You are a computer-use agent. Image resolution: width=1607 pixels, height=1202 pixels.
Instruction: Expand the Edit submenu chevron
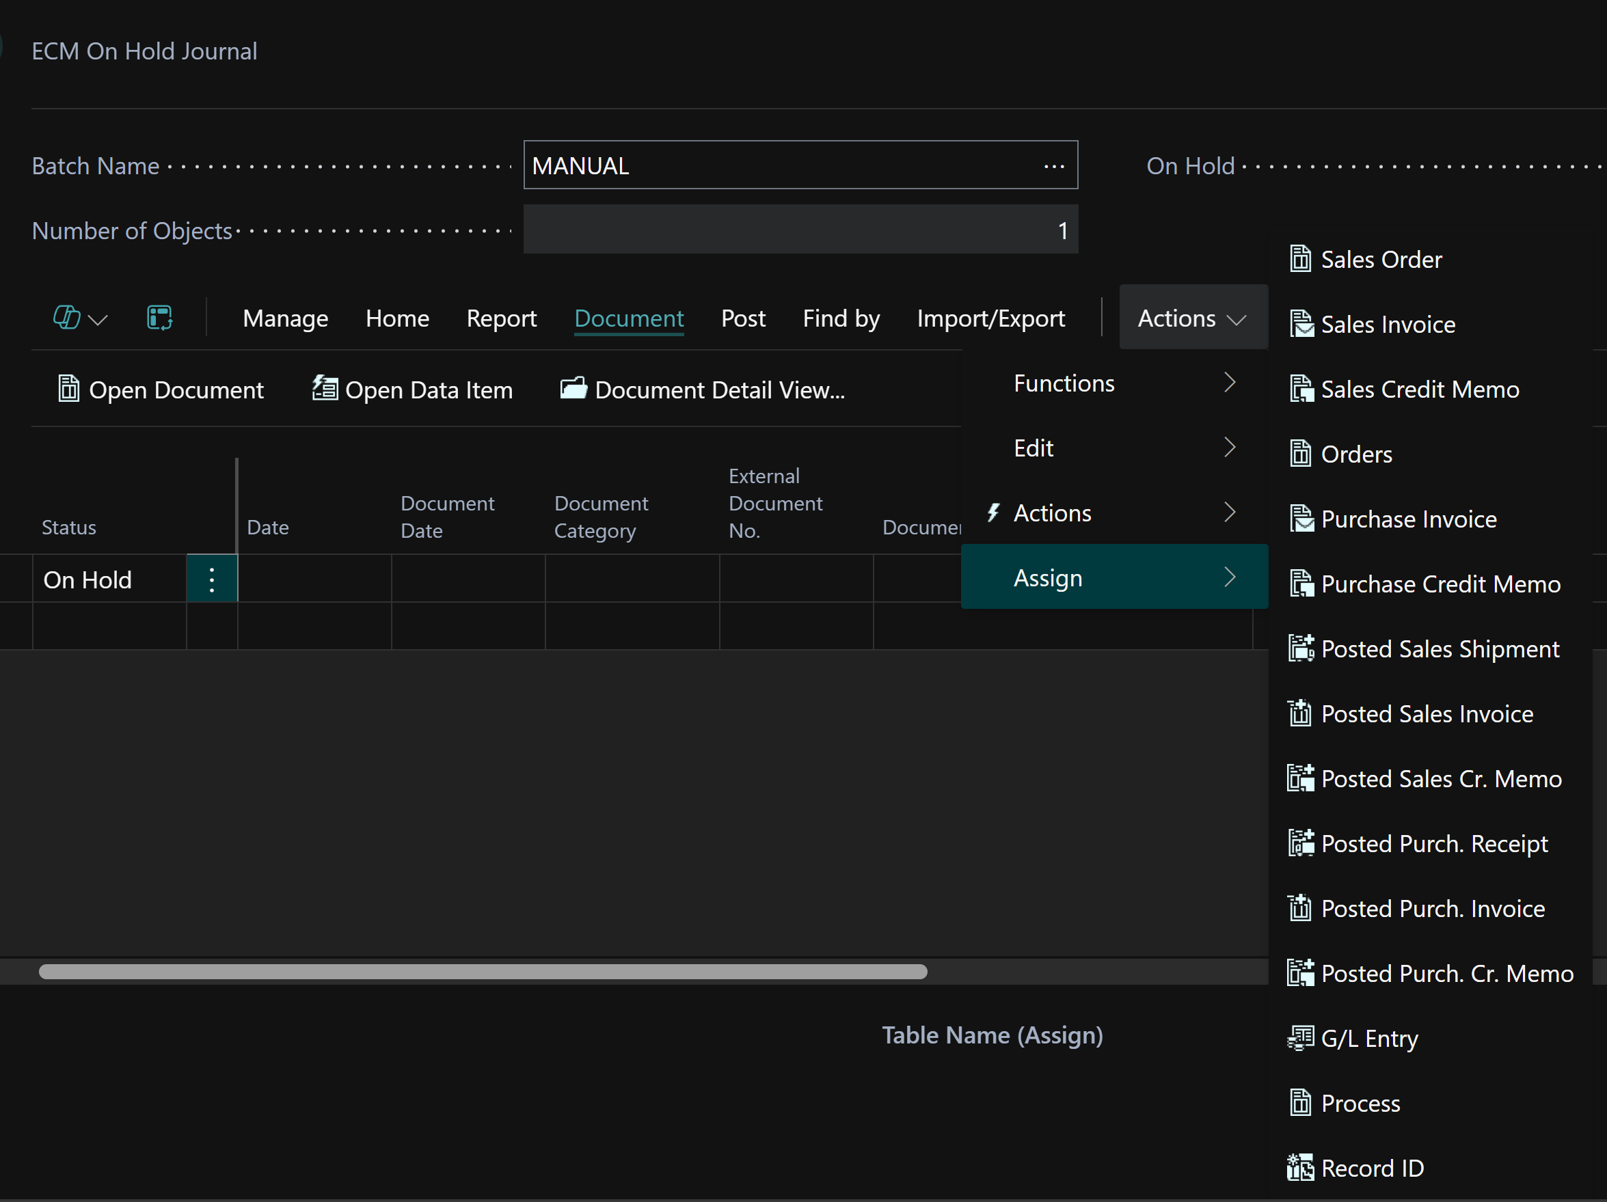point(1229,448)
